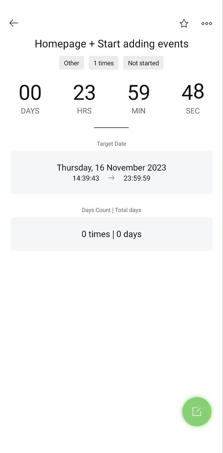The width and height of the screenshot is (223, 453).
Task: Tap the Days Count | Total days label
Action: tap(112, 210)
